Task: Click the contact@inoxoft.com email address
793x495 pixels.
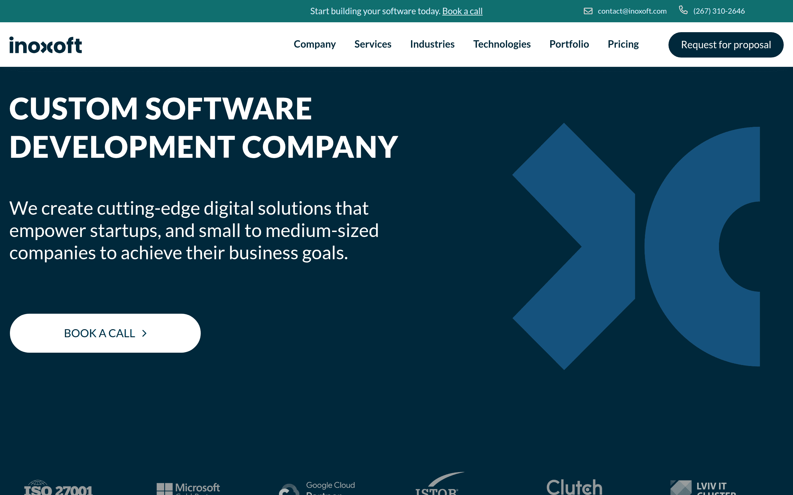Action: point(632,11)
